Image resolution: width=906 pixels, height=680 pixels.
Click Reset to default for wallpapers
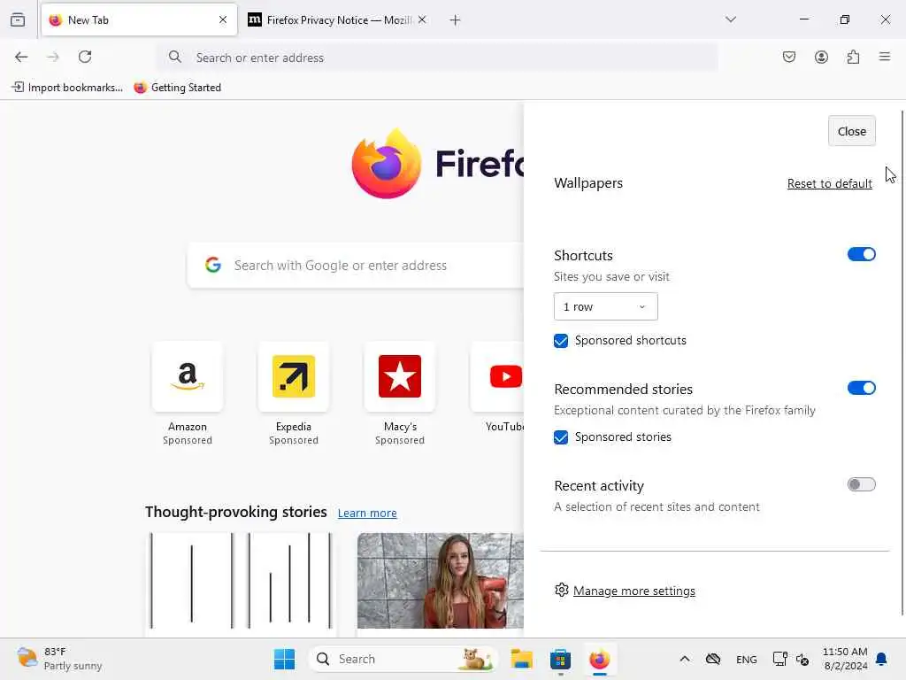click(829, 183)
